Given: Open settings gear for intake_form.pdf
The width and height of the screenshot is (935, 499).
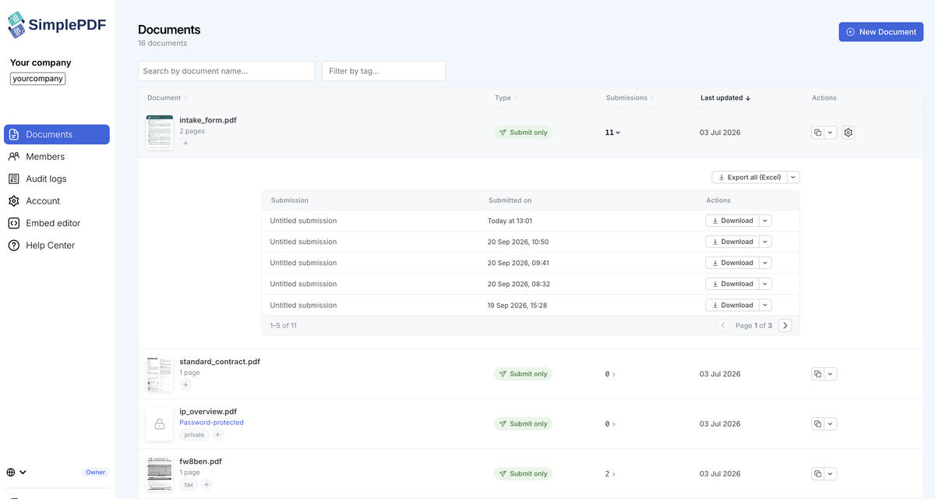Looking at the screenshot, I should pos(849,133).
